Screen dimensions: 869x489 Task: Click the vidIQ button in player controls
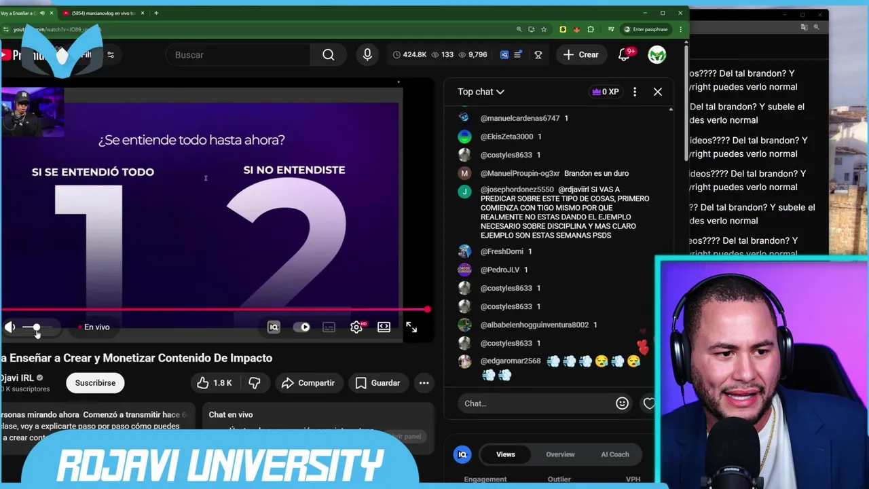[274, 327]
